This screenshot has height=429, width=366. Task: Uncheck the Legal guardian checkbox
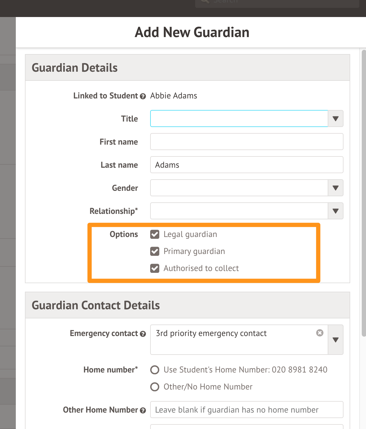(155, 234)
